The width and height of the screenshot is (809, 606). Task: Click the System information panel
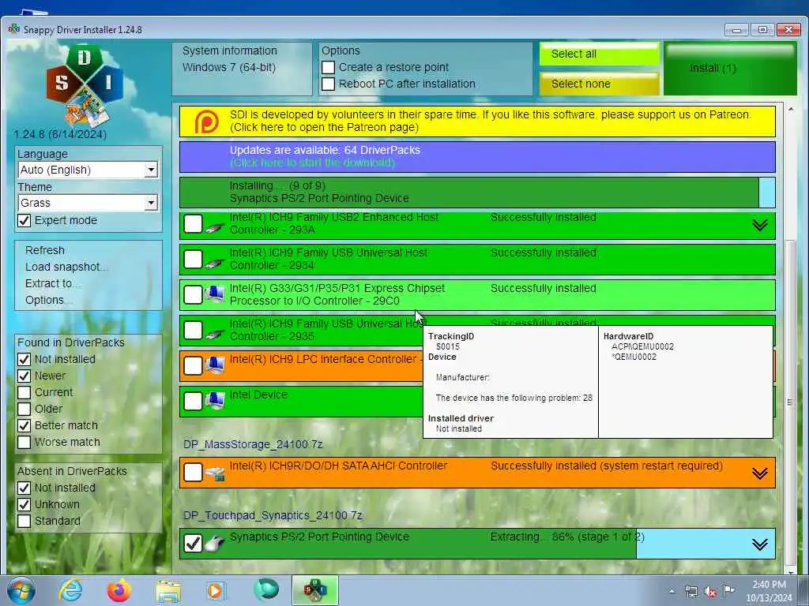pos(242,69)
